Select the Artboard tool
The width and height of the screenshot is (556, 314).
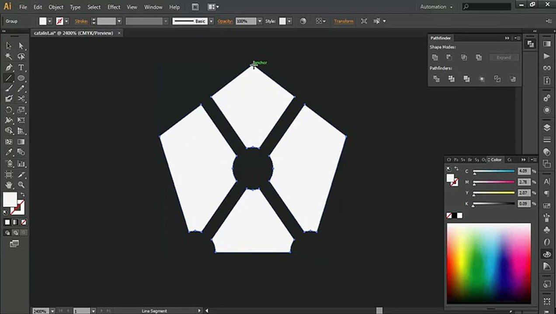pos(9,174)
